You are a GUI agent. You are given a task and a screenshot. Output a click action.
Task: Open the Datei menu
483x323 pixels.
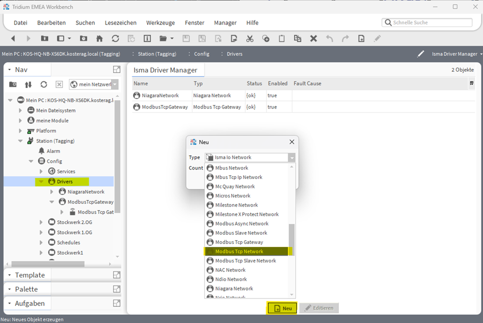[20, 23]
